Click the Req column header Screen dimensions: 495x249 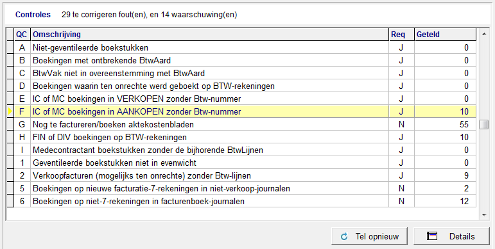pos(401,35)
